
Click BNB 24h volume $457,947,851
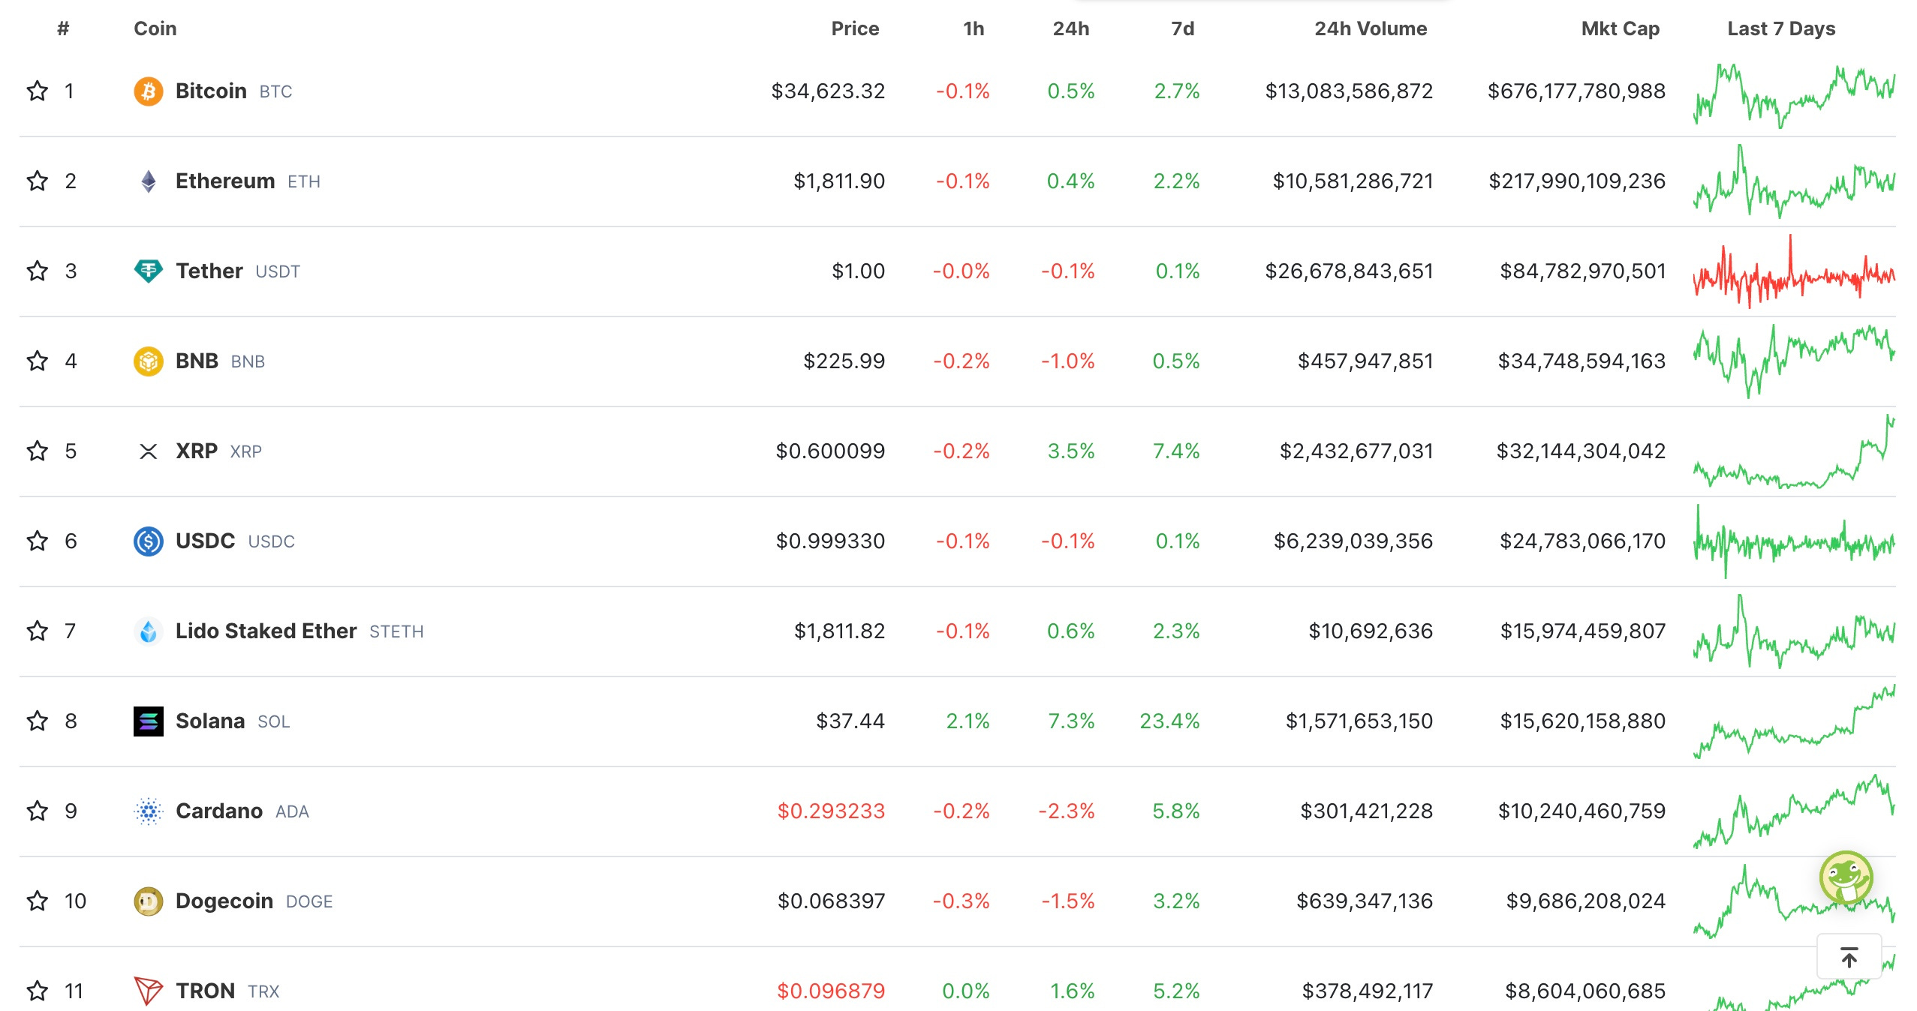pos(1365,361)
